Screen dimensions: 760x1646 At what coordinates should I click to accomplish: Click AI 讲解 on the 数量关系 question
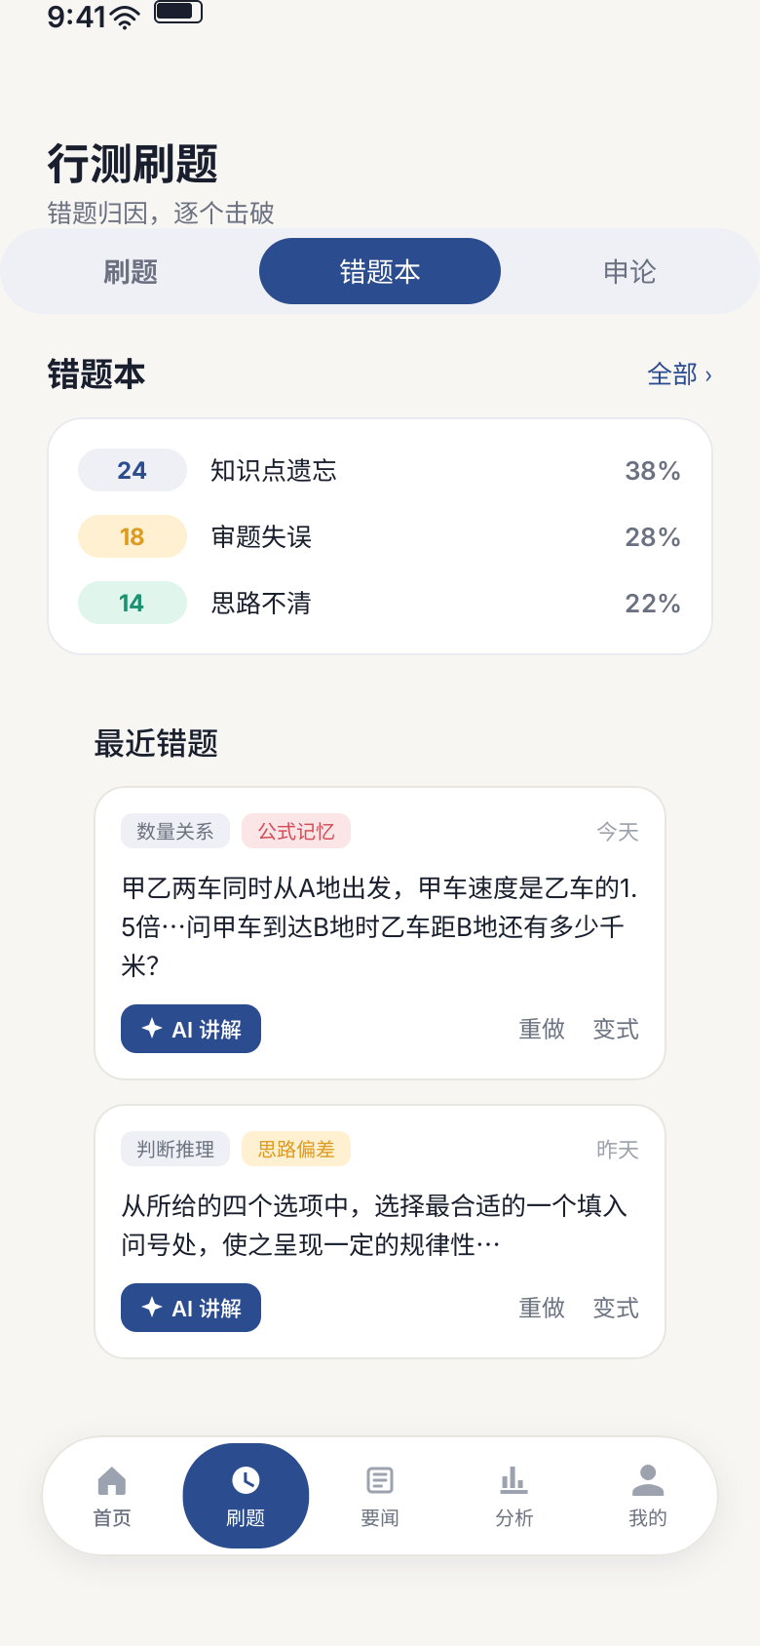click(x=191, y=1029)
